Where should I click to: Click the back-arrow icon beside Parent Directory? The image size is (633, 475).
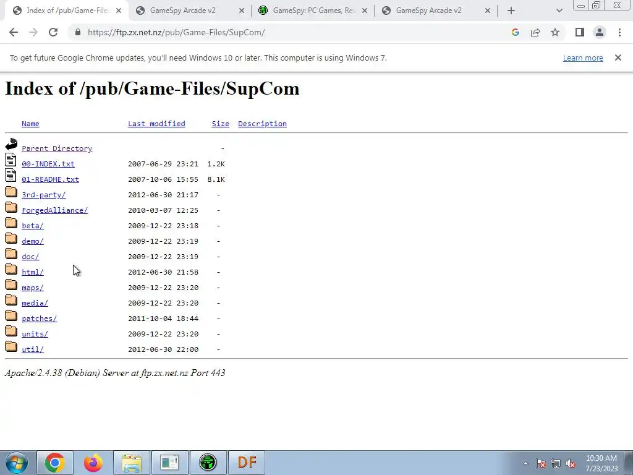tap(11, 143)
